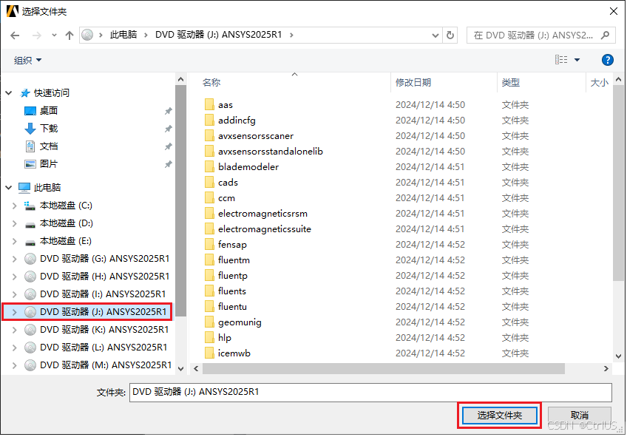The image size is (627, 437).
Task: Click 此电脑 in address breadcrumb
Action: pos(123,35)
